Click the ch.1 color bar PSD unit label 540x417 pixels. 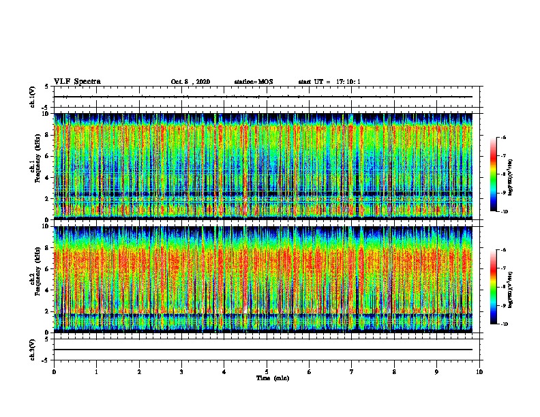coord(511,177)
